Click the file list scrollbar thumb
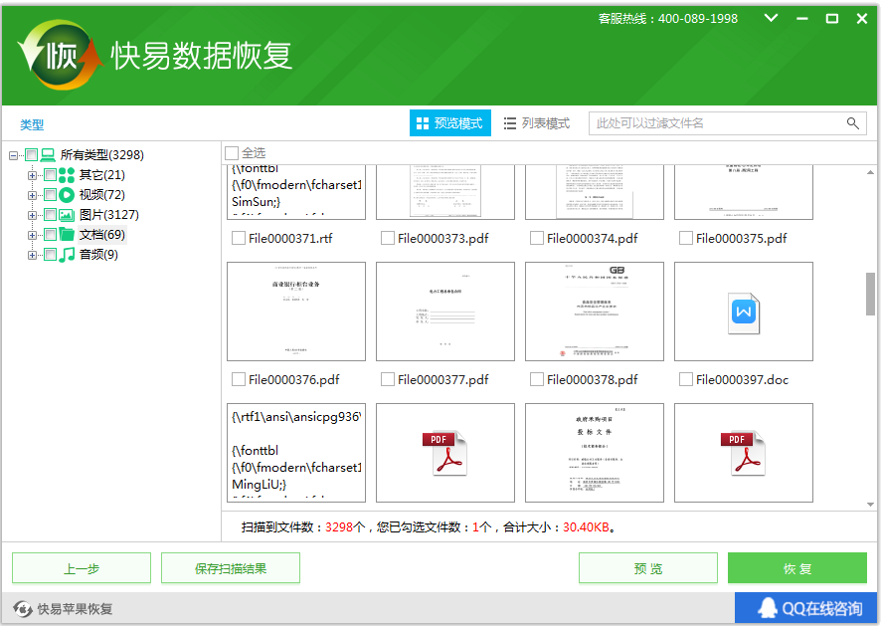 (x=870, y=295)
